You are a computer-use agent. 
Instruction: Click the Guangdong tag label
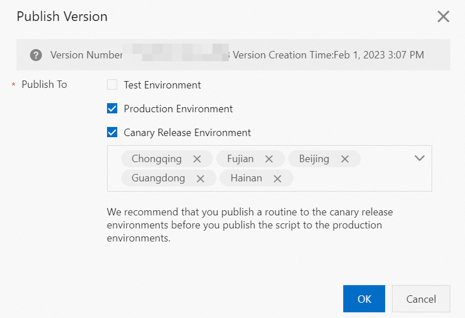coord(158,179)
